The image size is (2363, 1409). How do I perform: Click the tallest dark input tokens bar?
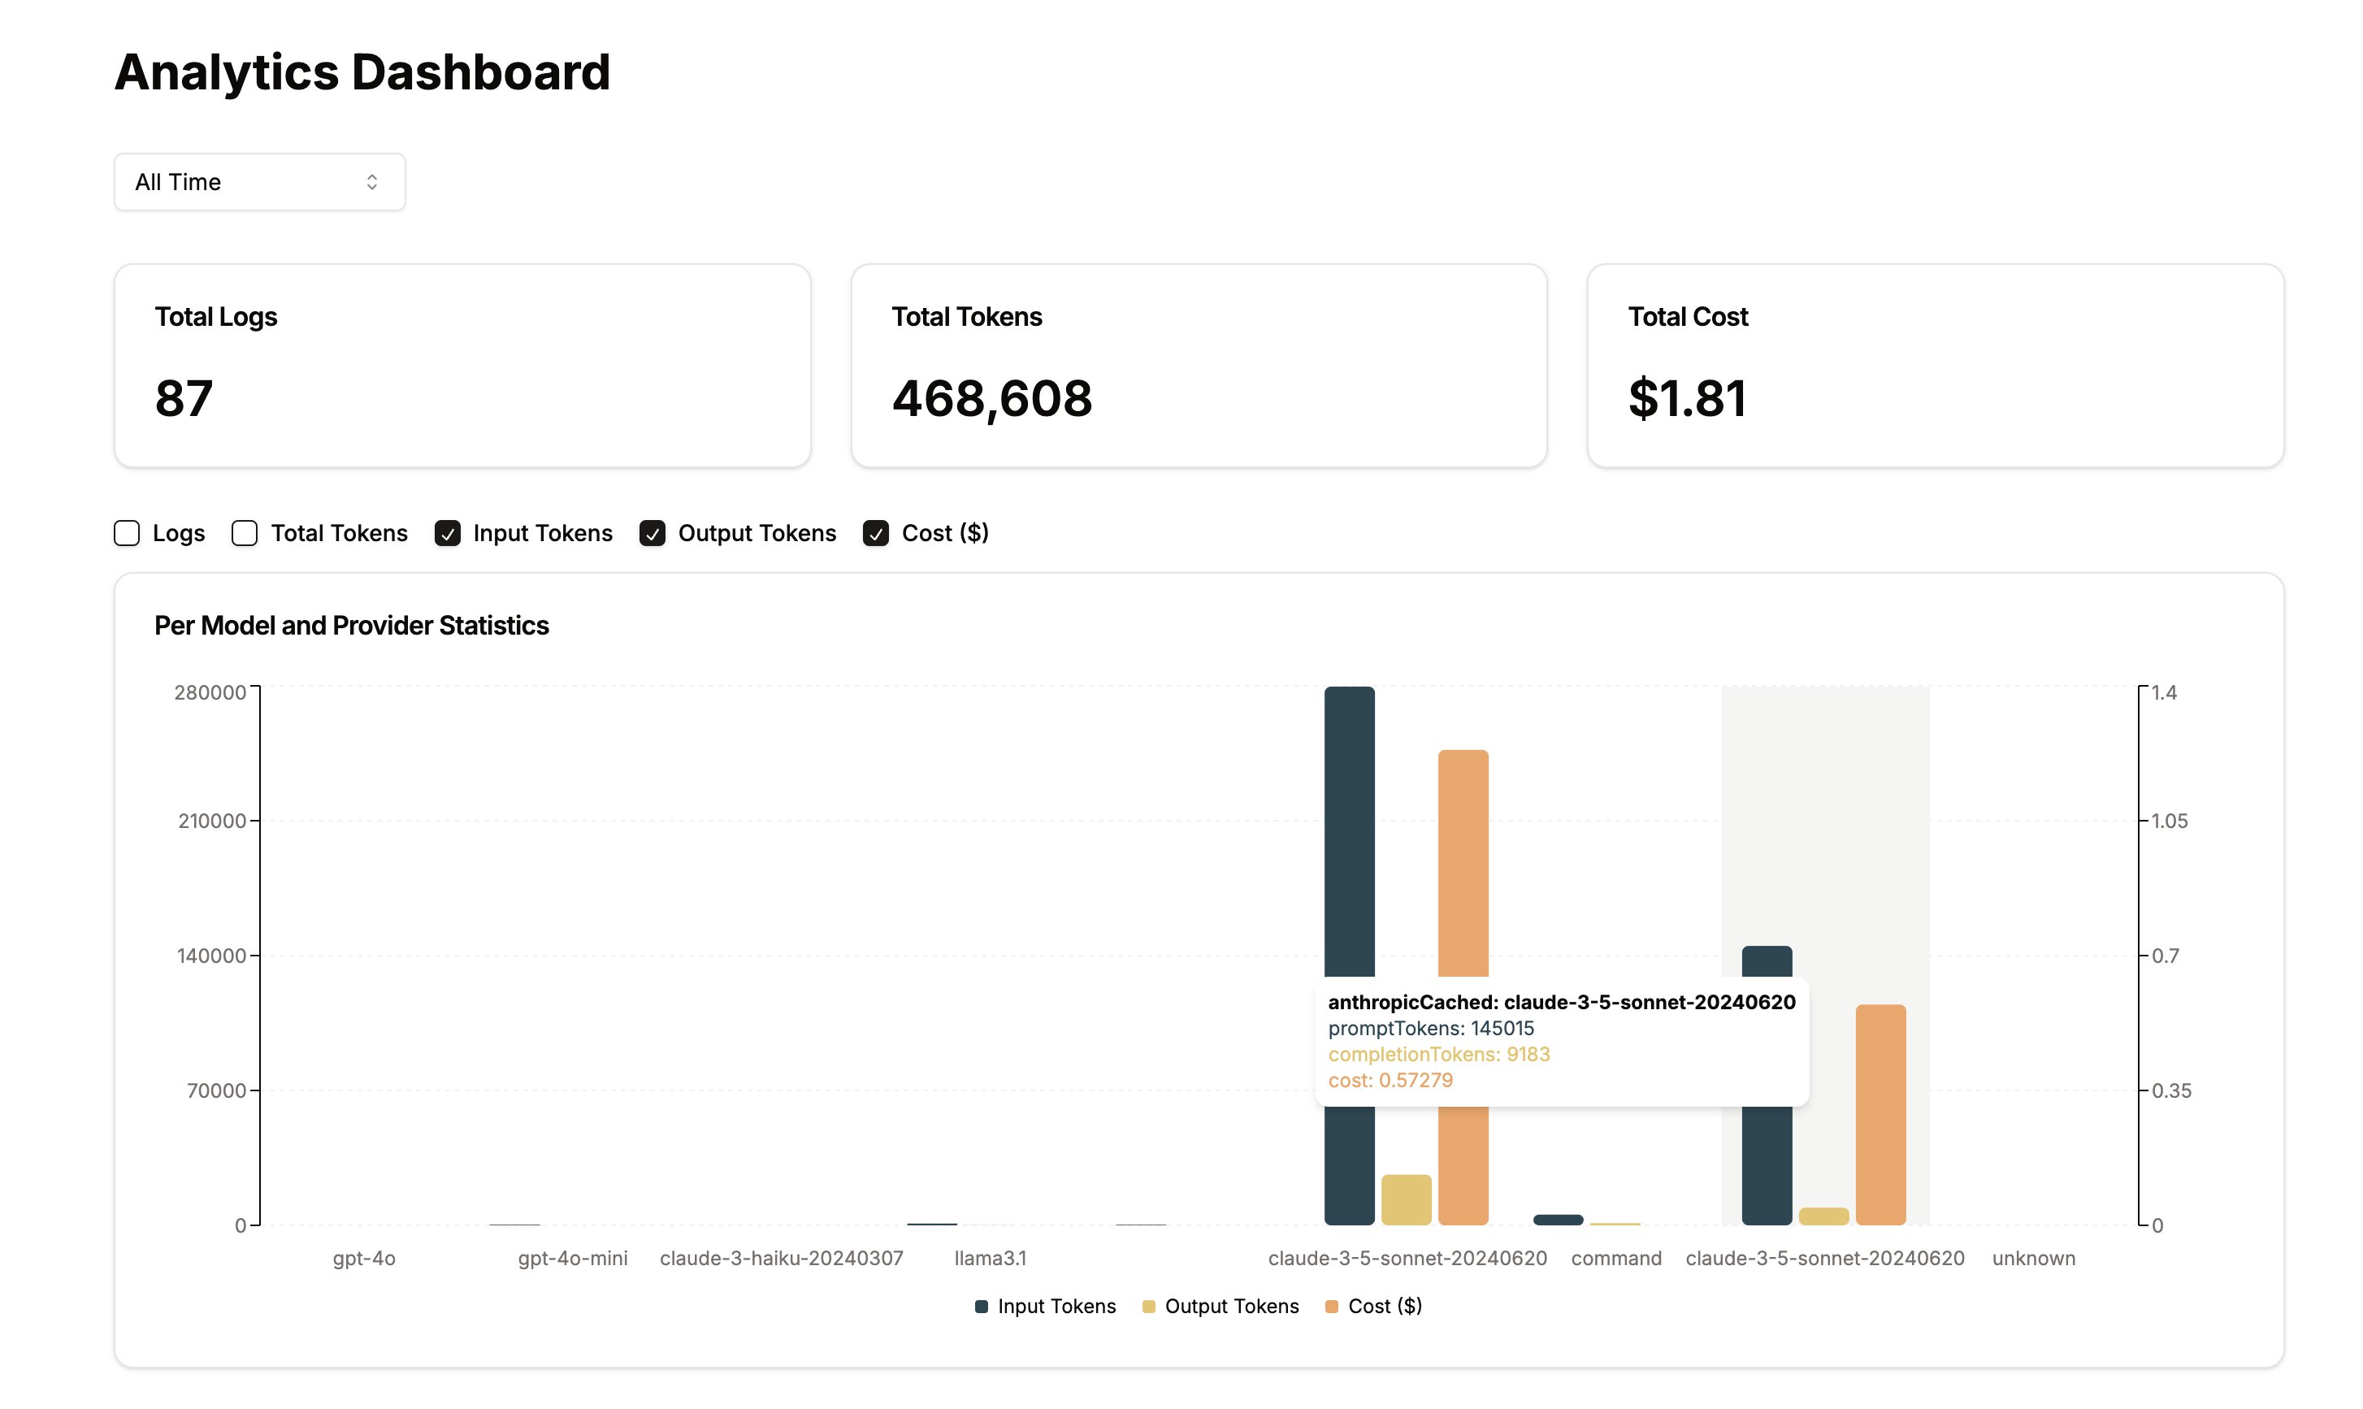click(1349, 835)
